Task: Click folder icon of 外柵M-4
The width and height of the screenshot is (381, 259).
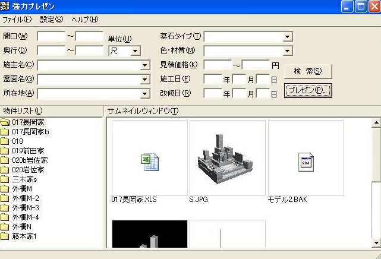Action: [5, 217]
